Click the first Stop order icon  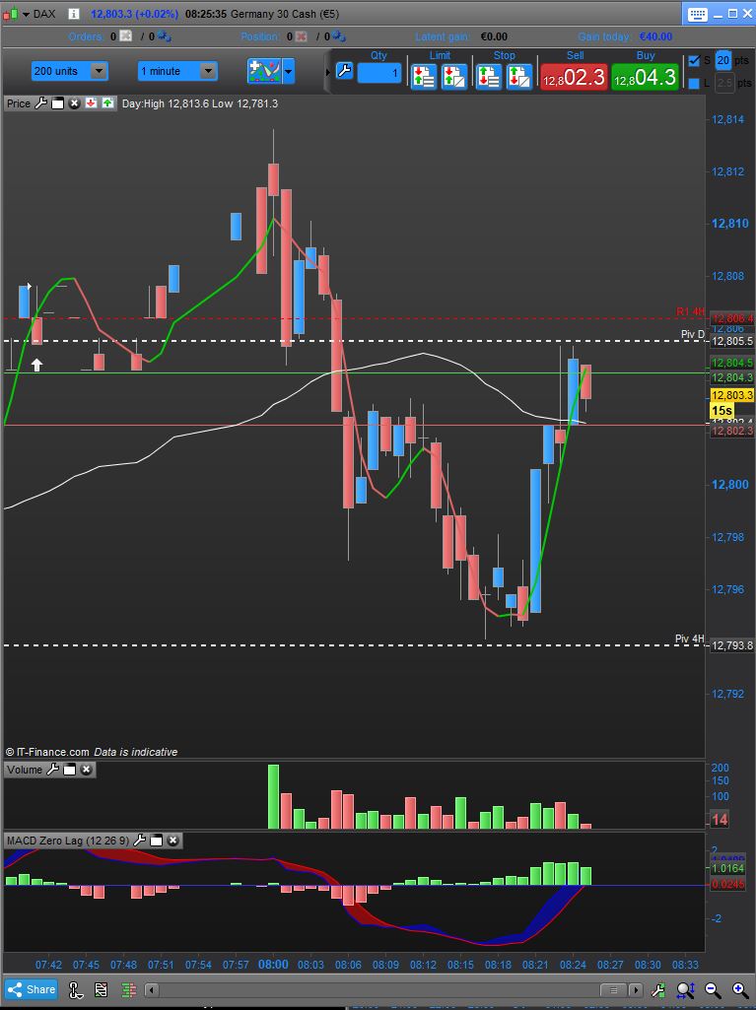pos(489,76)
